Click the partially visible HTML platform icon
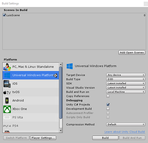148x143 pixels. coord(7,132)
